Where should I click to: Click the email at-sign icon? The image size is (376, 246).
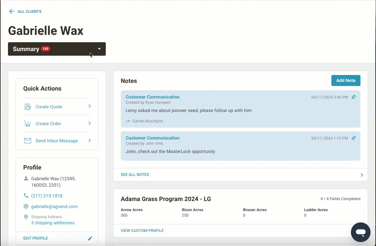pos(26,207)
